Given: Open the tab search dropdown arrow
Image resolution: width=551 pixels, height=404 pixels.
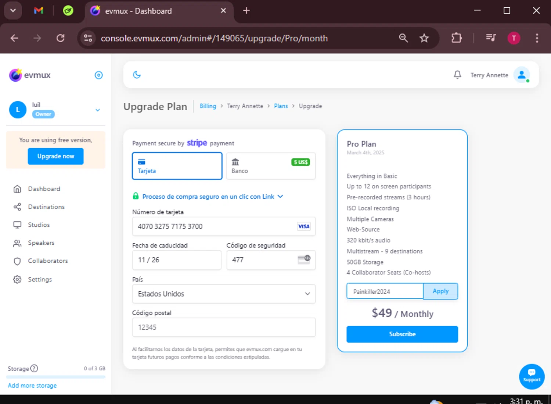Looking at the screenshot, I should pyautogui.click(x=13, y=11).
